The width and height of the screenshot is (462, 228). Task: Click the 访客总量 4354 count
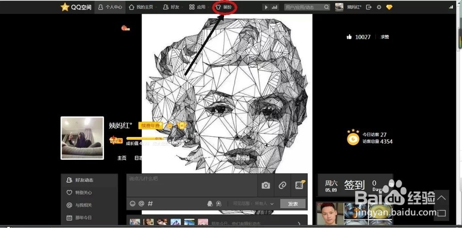point(377,141)
